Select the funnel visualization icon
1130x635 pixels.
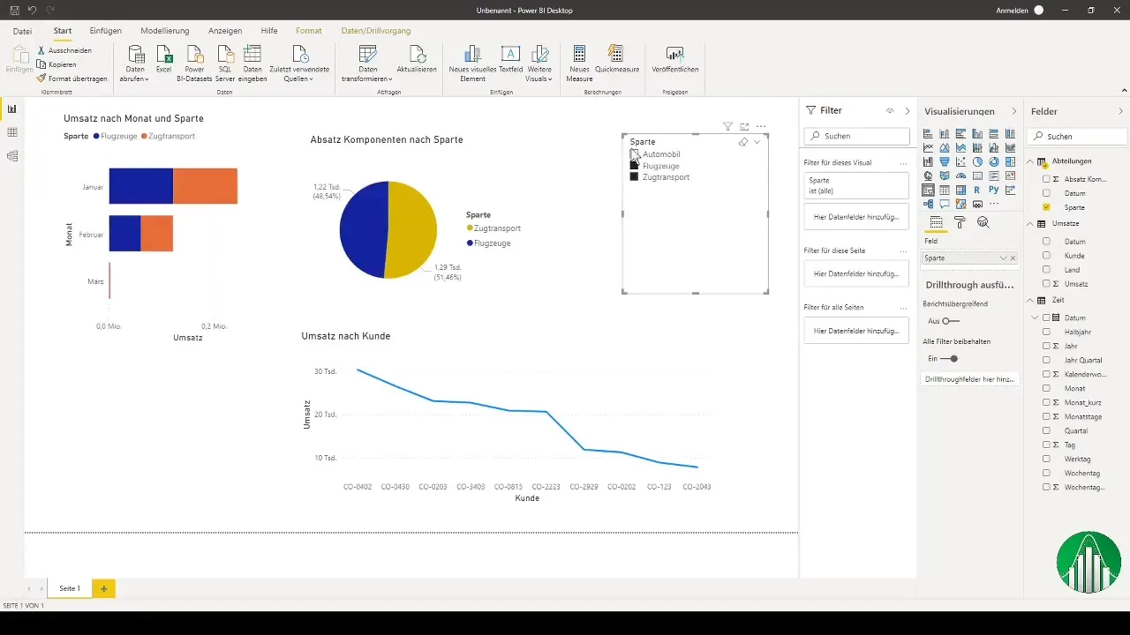click(945, 161)
